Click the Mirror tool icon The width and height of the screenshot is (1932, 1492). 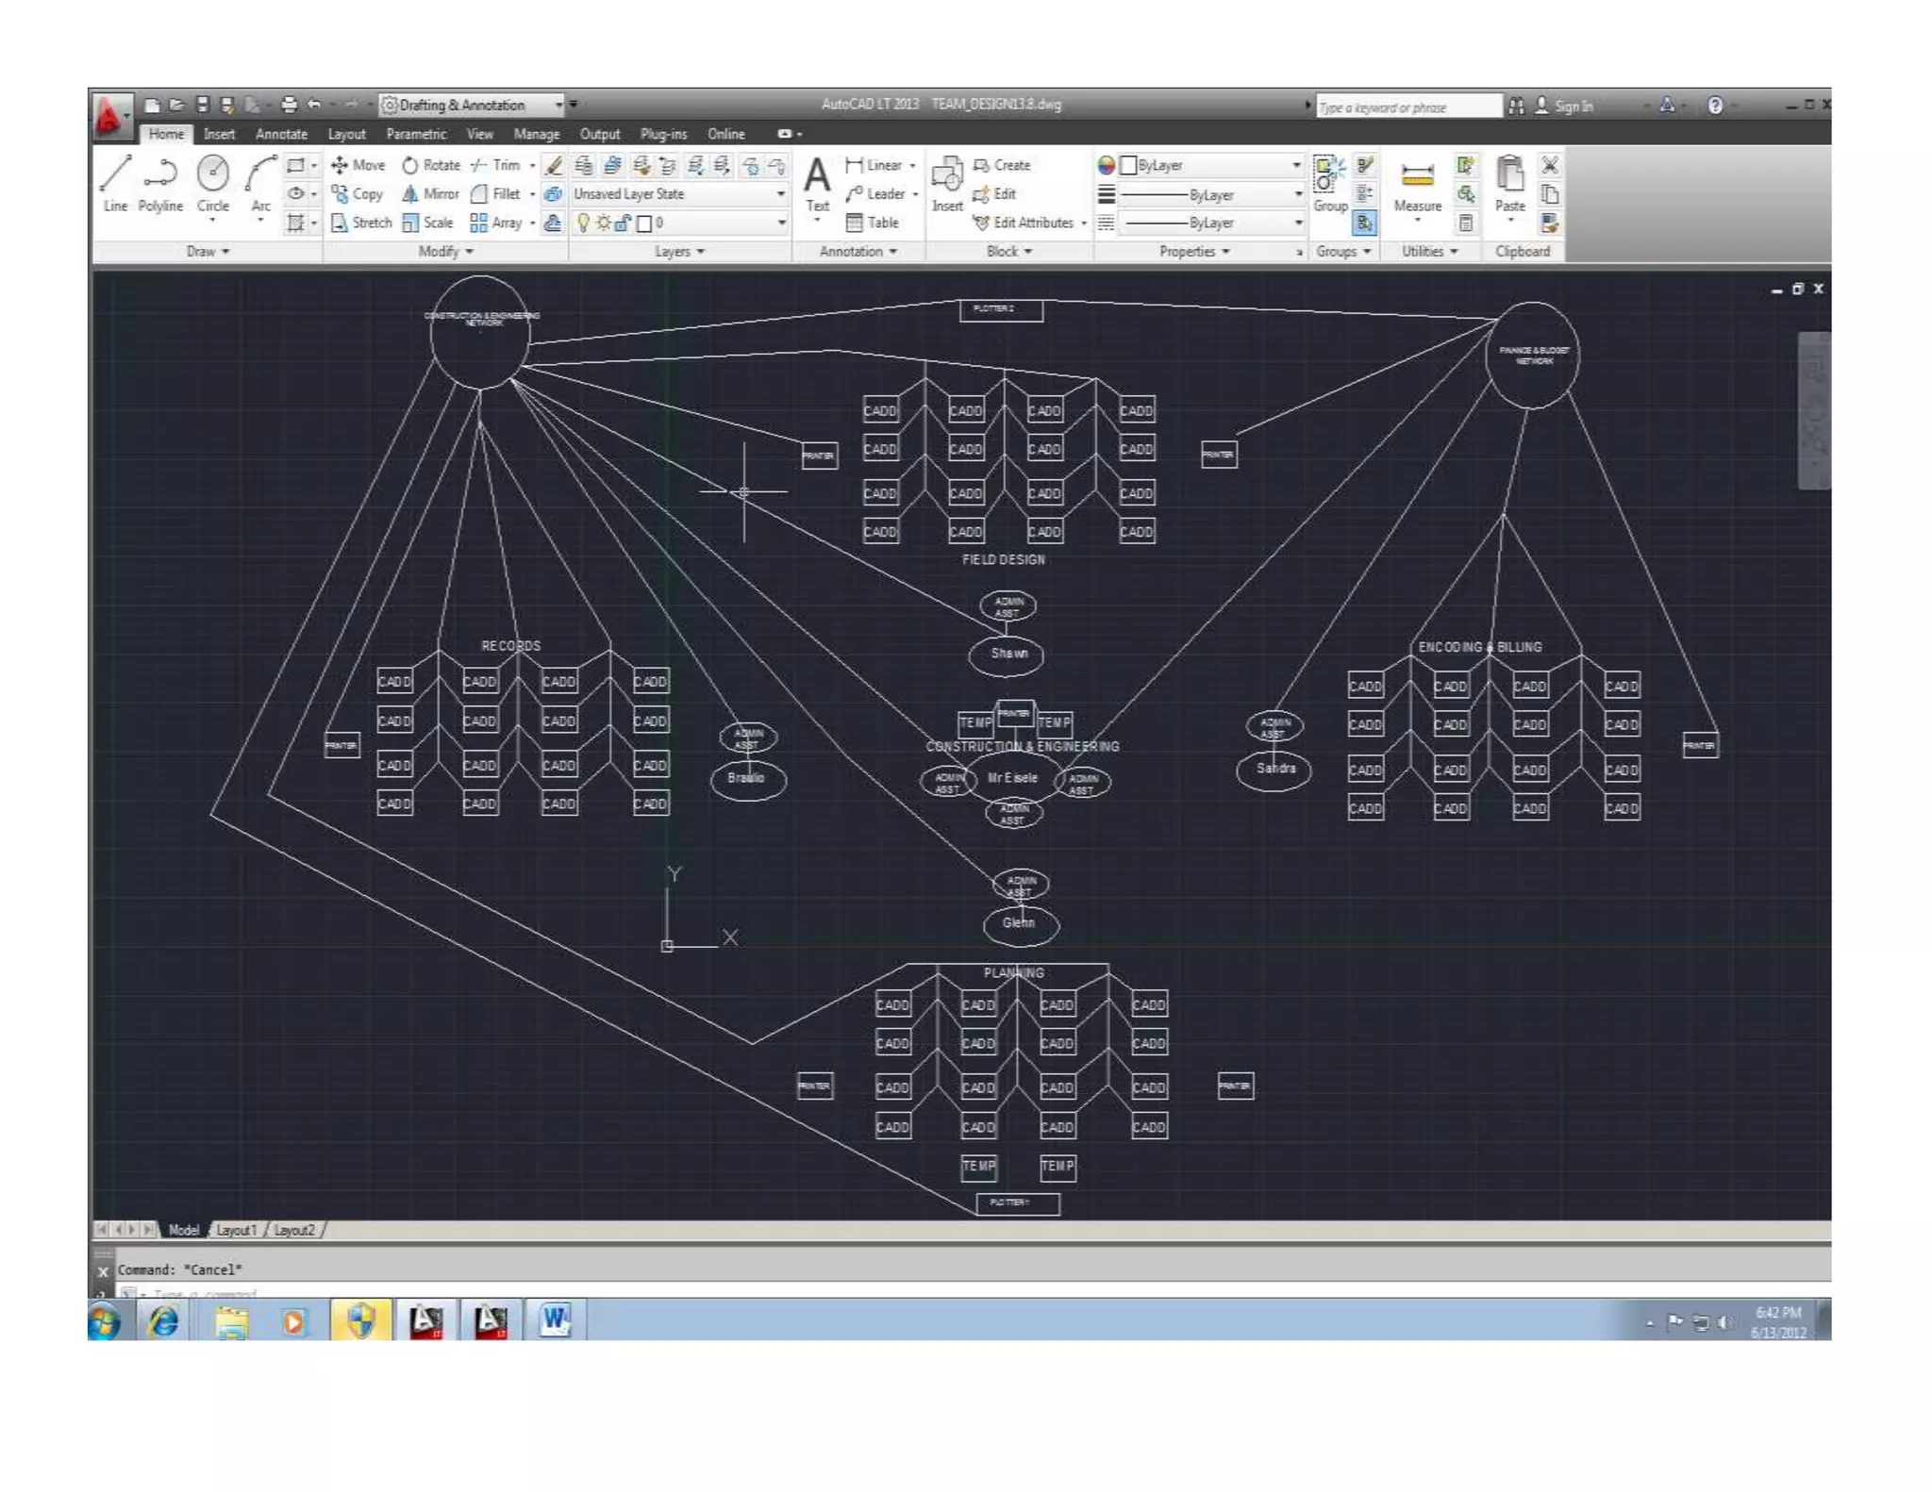[410, 194]
